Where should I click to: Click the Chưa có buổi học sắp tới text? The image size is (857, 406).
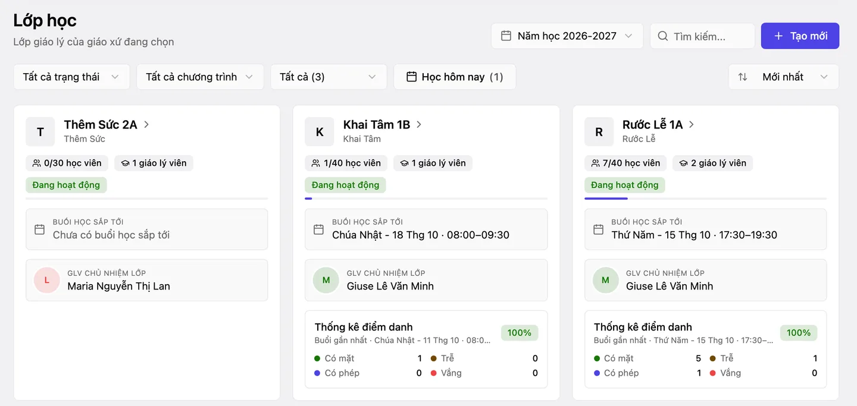(x=111, y=235)
